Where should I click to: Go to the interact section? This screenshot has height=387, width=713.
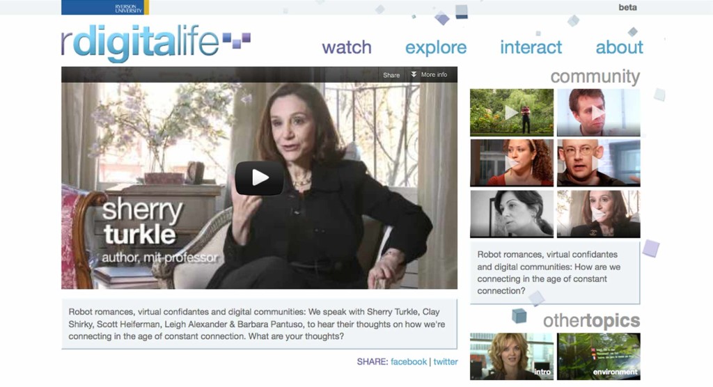[x=531, y=47]
